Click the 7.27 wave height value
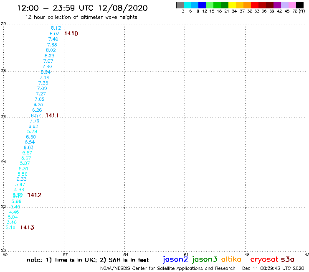Viewport: 309px width, 272px height. click(41, 94)
